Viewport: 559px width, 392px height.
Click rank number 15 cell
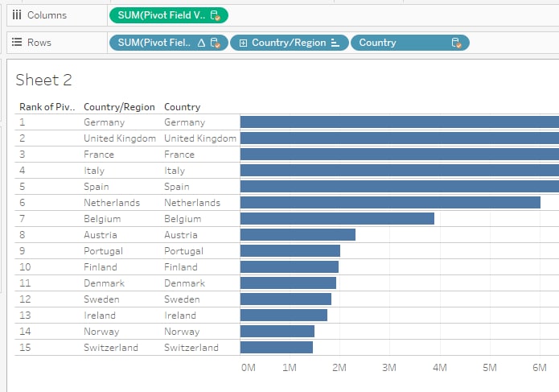pyautogui.click(x=25, y=348)
